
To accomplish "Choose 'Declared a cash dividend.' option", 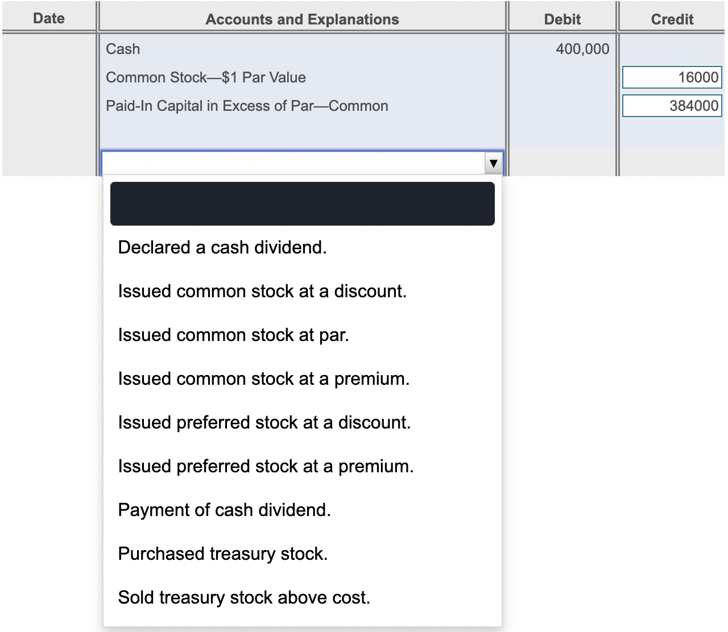I will point(222,248).
